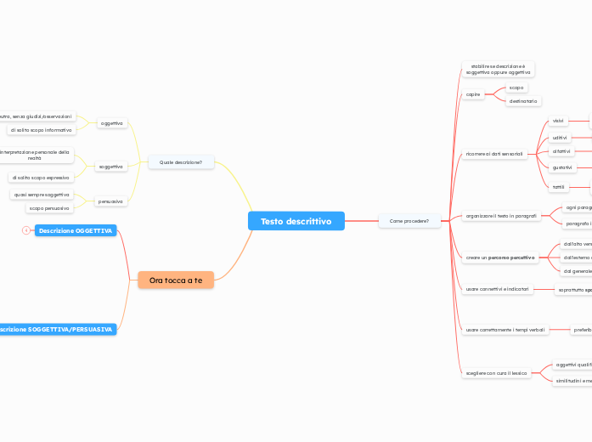
Task: Expand the collapsed children badge beside Descrizione OGGETTIVA
Action: tap(25, 230)
